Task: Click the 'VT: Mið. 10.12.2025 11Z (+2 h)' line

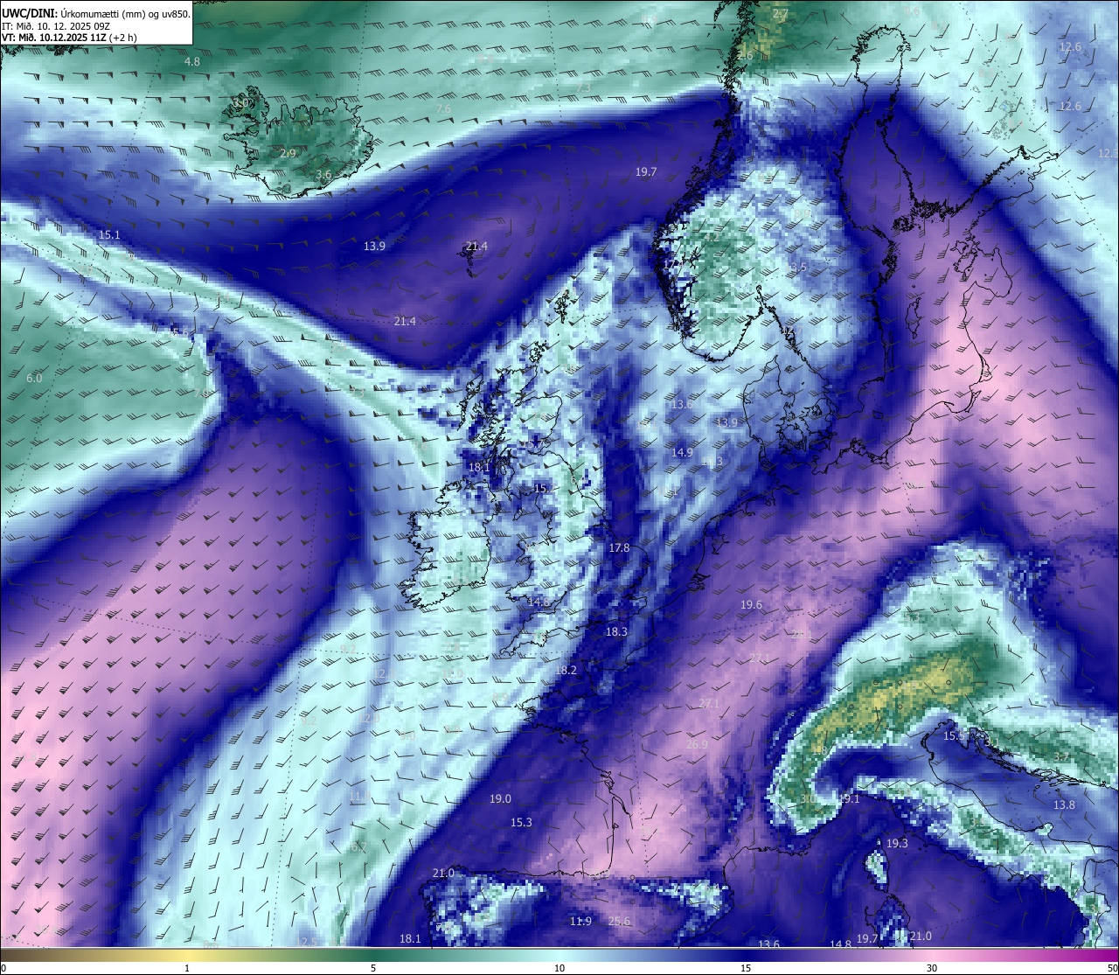Action: [x=69, y=38]
